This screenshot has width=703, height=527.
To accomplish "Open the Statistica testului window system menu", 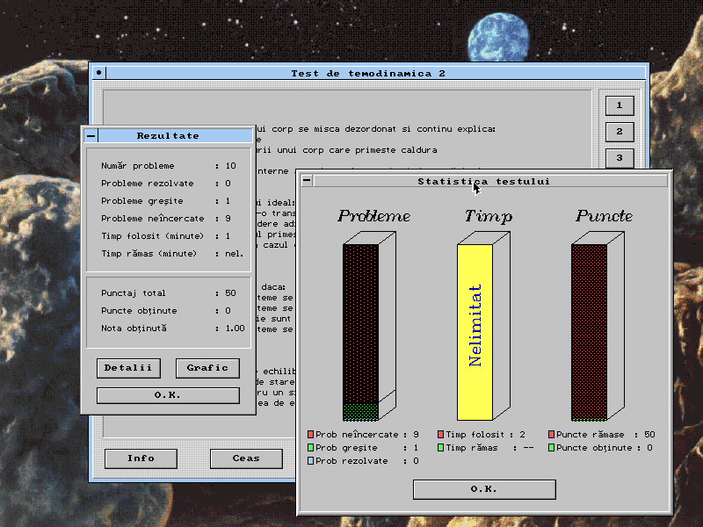I will coord(307,181).
